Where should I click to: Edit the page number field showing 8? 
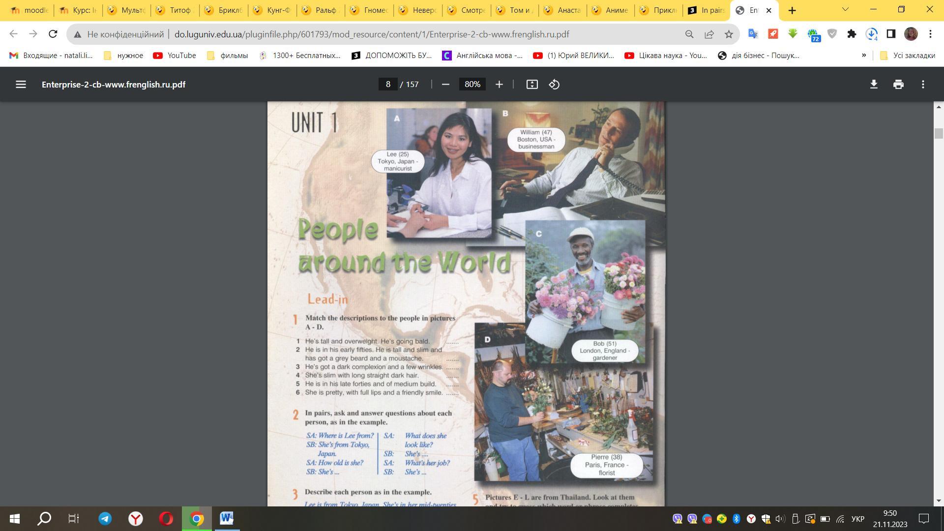click(388, 85)
